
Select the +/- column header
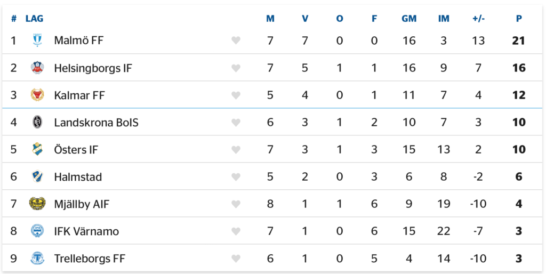tap(478, 19)
